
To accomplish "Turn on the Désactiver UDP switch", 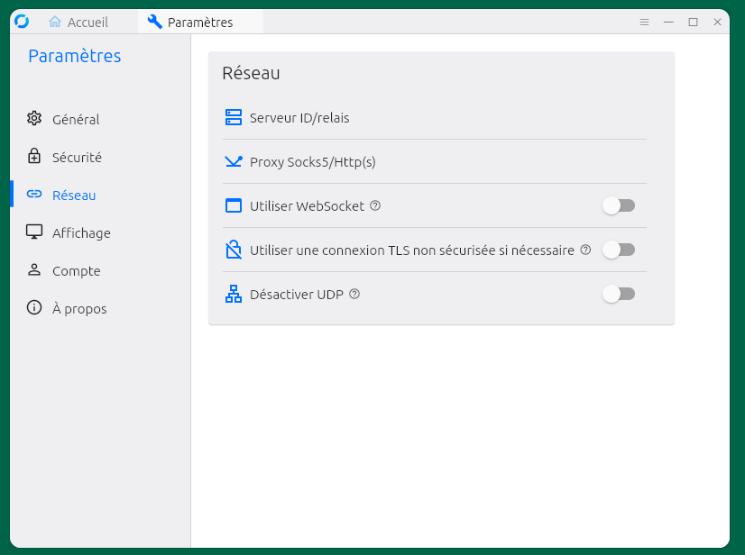I will tap(619, 294).
